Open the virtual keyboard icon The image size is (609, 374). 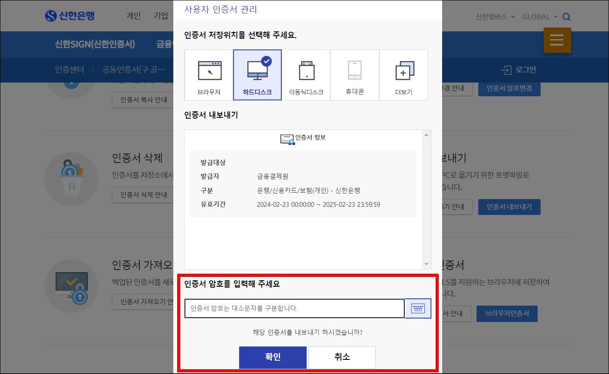418,308
